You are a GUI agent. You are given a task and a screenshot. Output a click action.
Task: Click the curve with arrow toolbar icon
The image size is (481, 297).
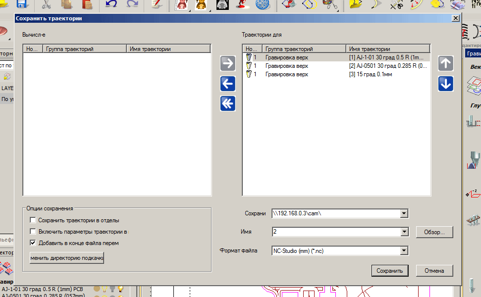375,4
